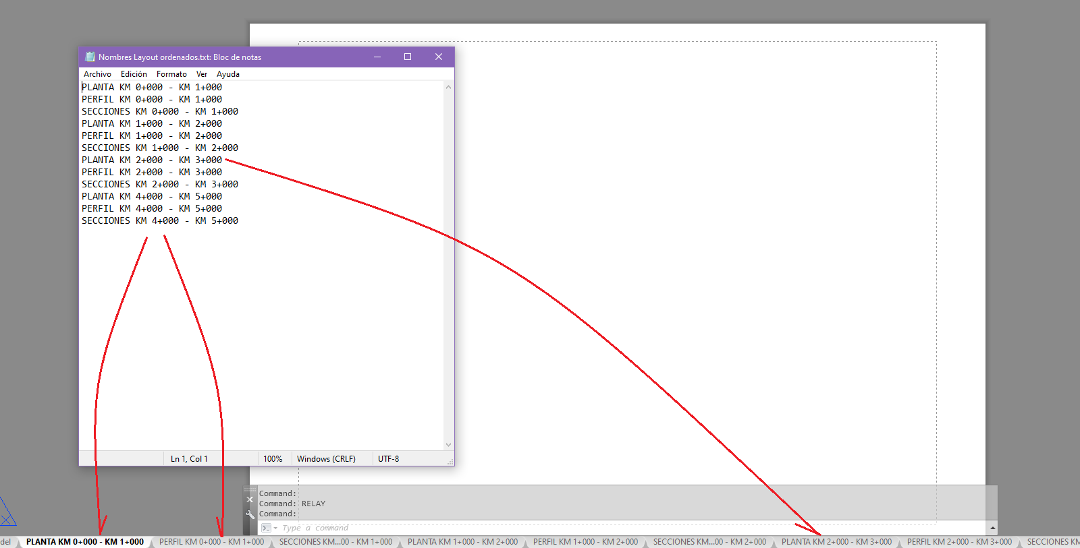The width and height of the screenshot is (1080, 548).
Task: Open the Archivo menu in Notepad
Action: pyautogui.click(x=97, y=74)
